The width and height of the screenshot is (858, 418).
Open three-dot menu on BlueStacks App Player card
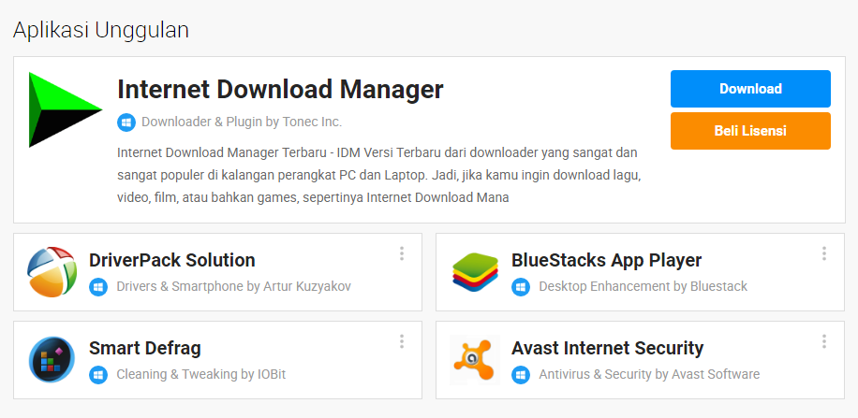[824, 253]
